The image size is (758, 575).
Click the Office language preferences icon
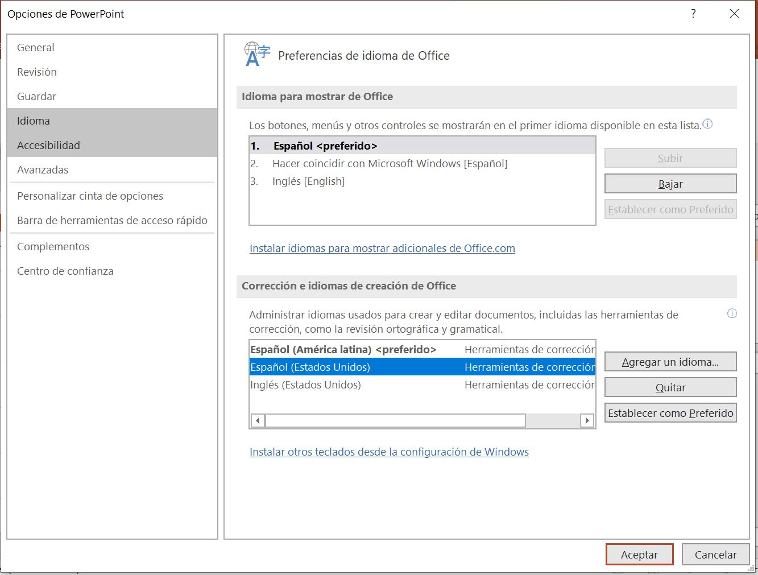point(257,55)
